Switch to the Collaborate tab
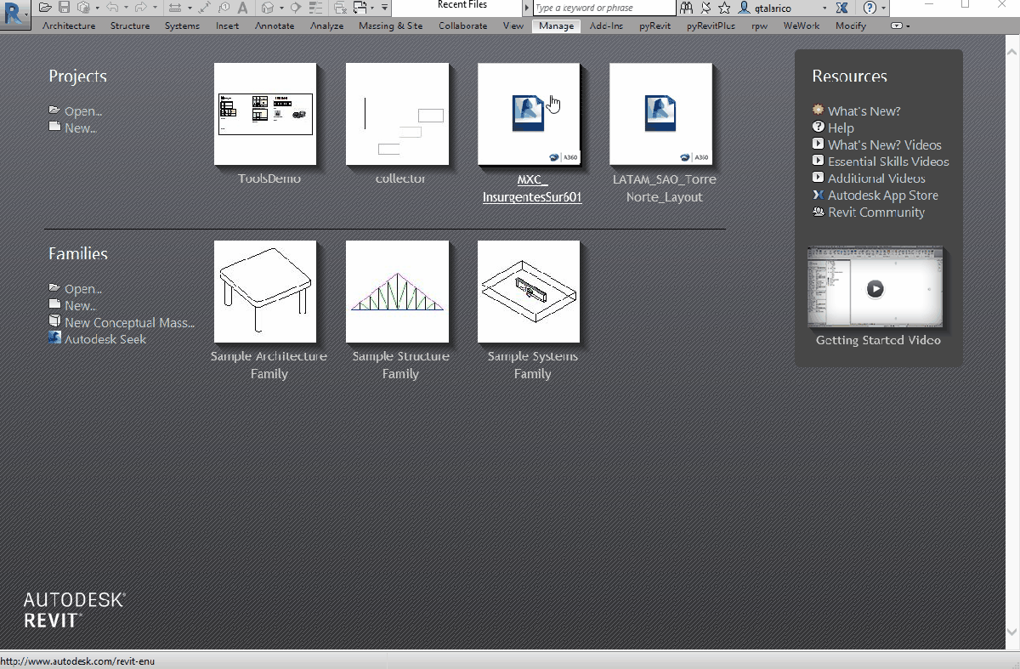The image size is (1020, 669). [463, 26]
